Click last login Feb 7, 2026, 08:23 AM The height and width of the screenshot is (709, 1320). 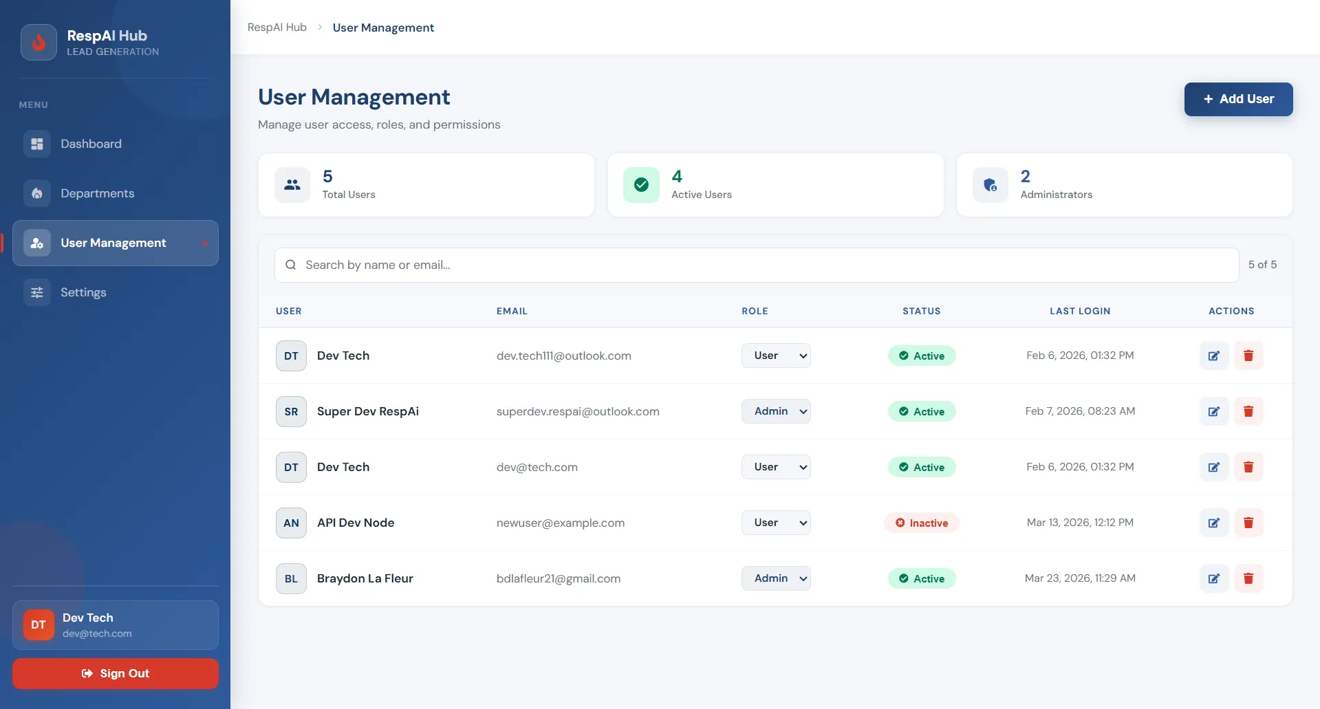pyautogui.click(x=1080, y=411)
